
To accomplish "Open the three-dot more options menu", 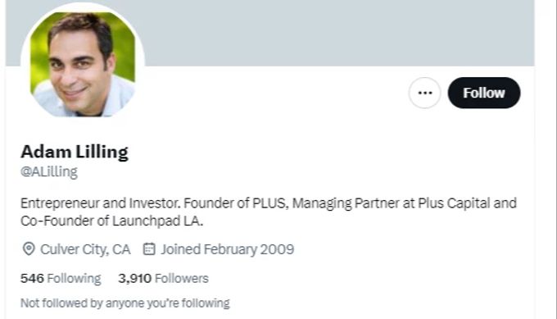I will (x=424, y=93).
